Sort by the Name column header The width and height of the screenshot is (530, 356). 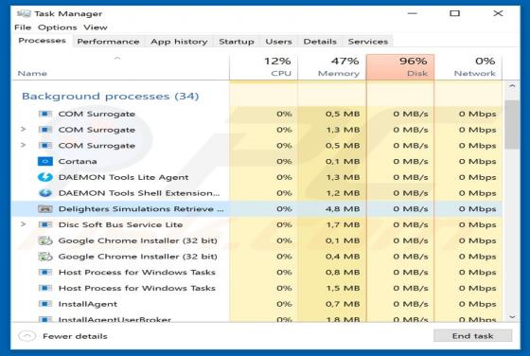point(120,67)
